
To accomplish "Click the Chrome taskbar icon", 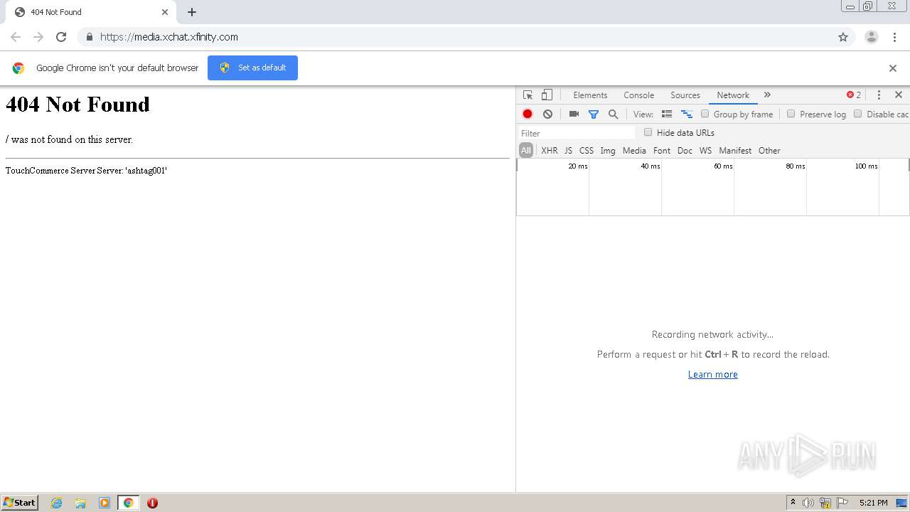I will click(x=128, y=503).
